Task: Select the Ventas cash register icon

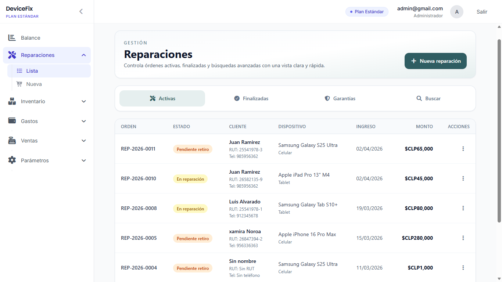Action: [x=11, y=141]
